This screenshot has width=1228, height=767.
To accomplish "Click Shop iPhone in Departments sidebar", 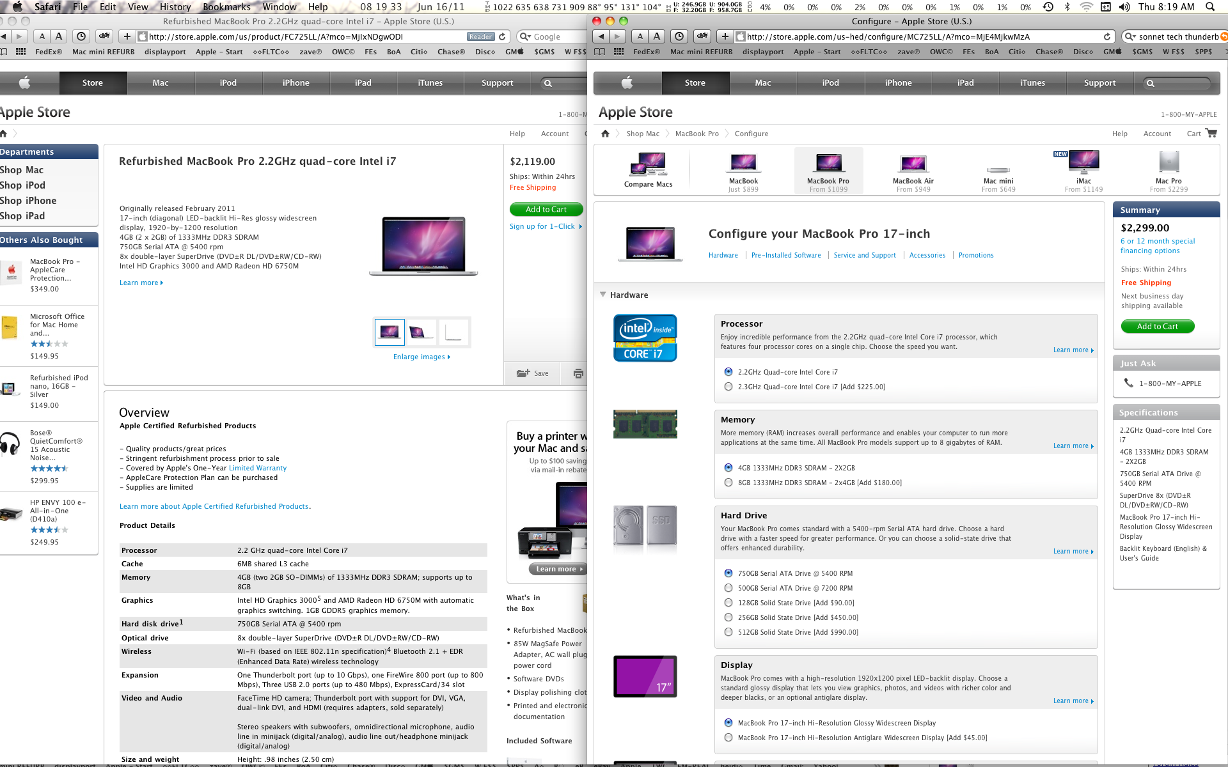I will [28, 201].
